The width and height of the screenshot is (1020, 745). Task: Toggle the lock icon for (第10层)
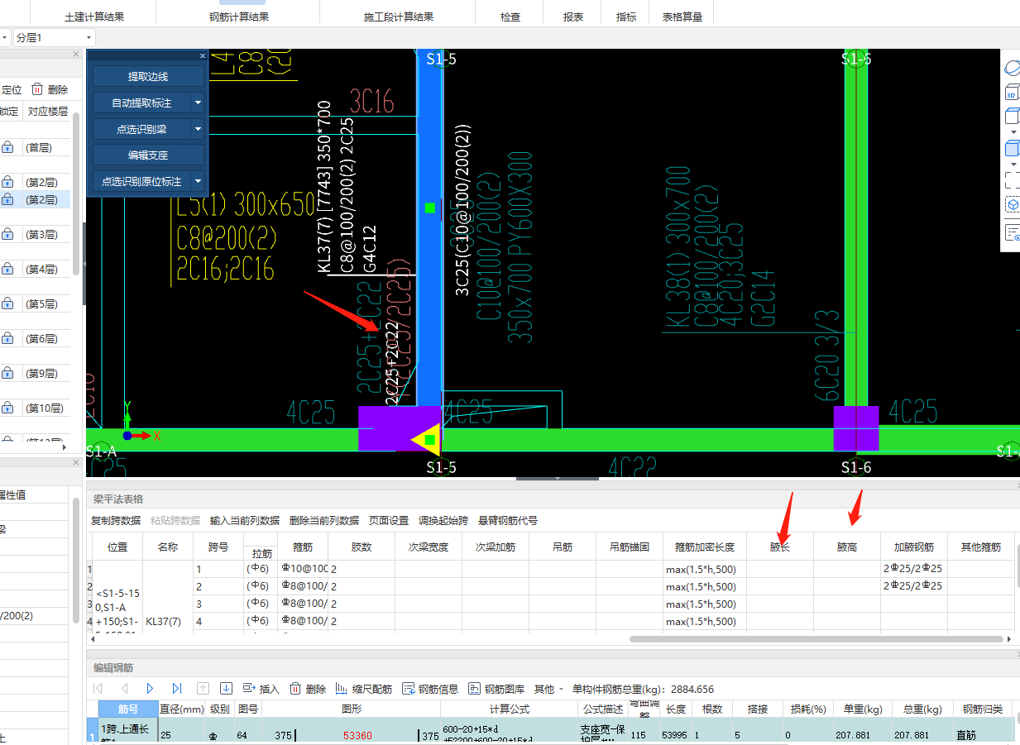pos(7,408)
